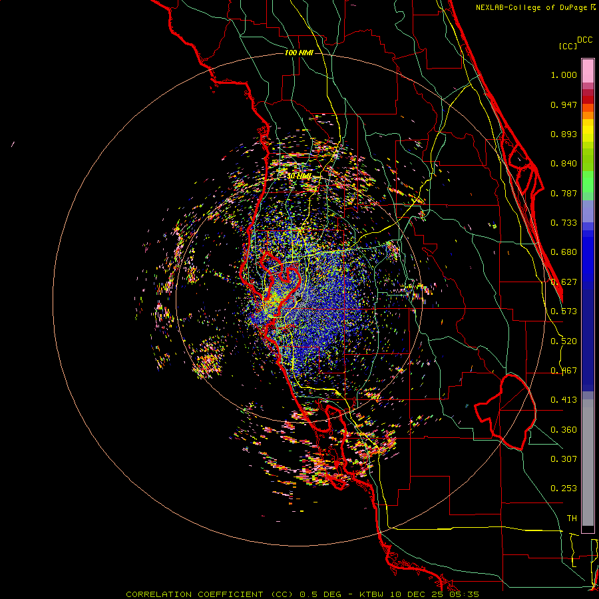This screenshot has height=599, width=599.
Task: Click the [CC] legend unit label
Action: point(568,46)
